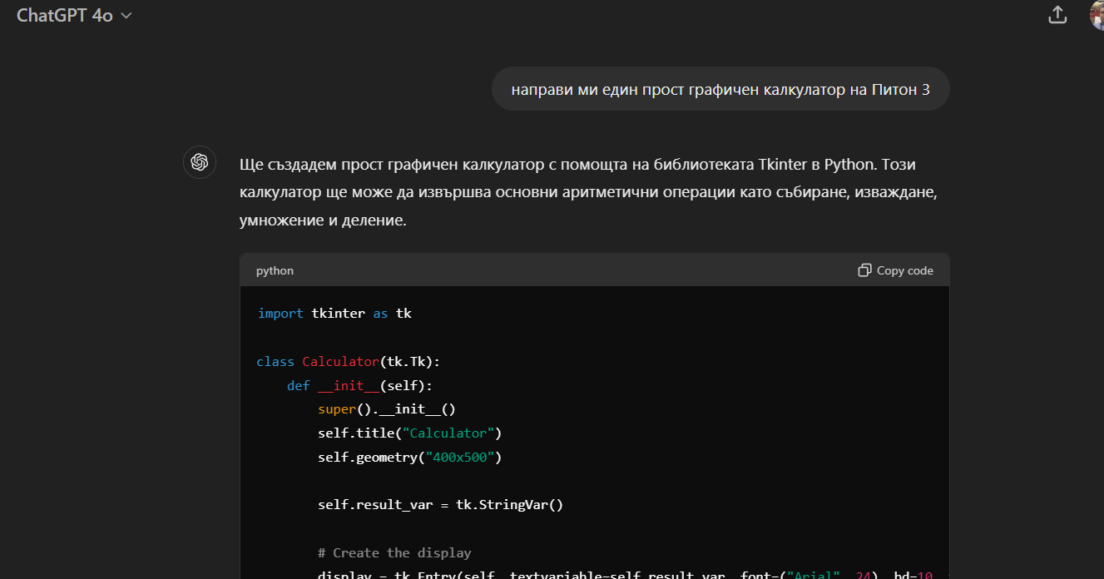This screenshot has width=1104, height=579.
Task: Click the share conversation icon
Action: pyautogui.click(x=1057, y=14)
